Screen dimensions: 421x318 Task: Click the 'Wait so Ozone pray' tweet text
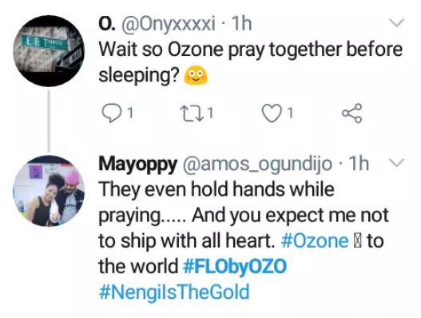[251, 62]
